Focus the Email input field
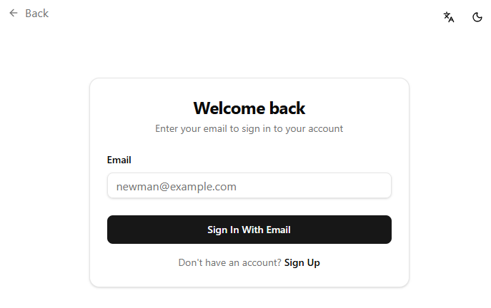Screen dimensions: 491x308 point(249,186)
